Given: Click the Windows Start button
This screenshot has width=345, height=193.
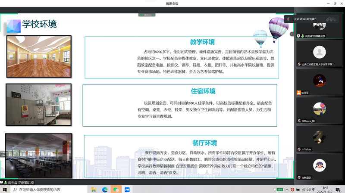Looking at the screenshot, I should point(5,190).
